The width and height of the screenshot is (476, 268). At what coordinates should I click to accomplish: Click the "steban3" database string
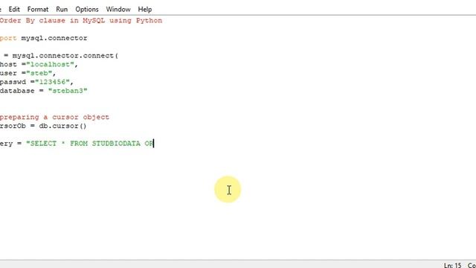[68, 91]
